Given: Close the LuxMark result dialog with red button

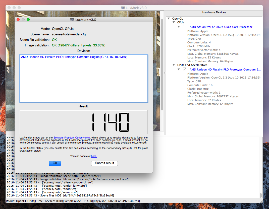Looking at the screenshot, I should [18, 20].
